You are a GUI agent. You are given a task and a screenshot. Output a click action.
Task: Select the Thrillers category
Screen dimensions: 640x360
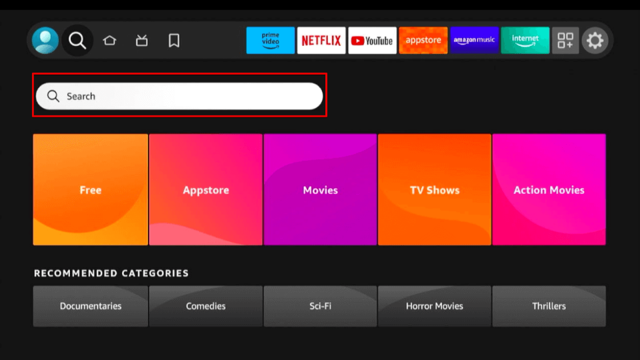click(x=549, y=306)
